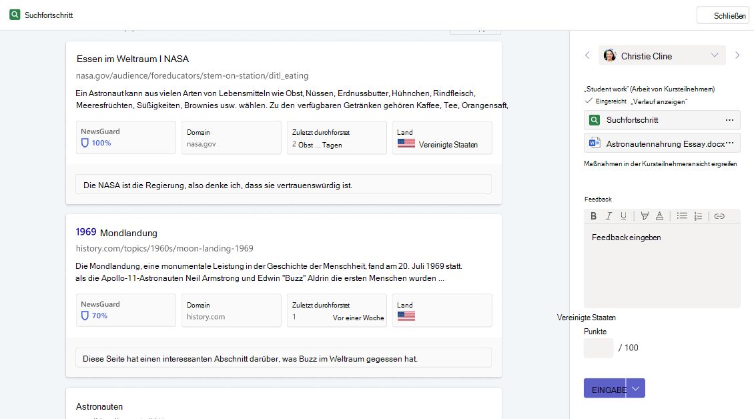754x419 pixels.
Task: Open more options for Astronautennahrung Essay.docx
Action: (729, 143)
